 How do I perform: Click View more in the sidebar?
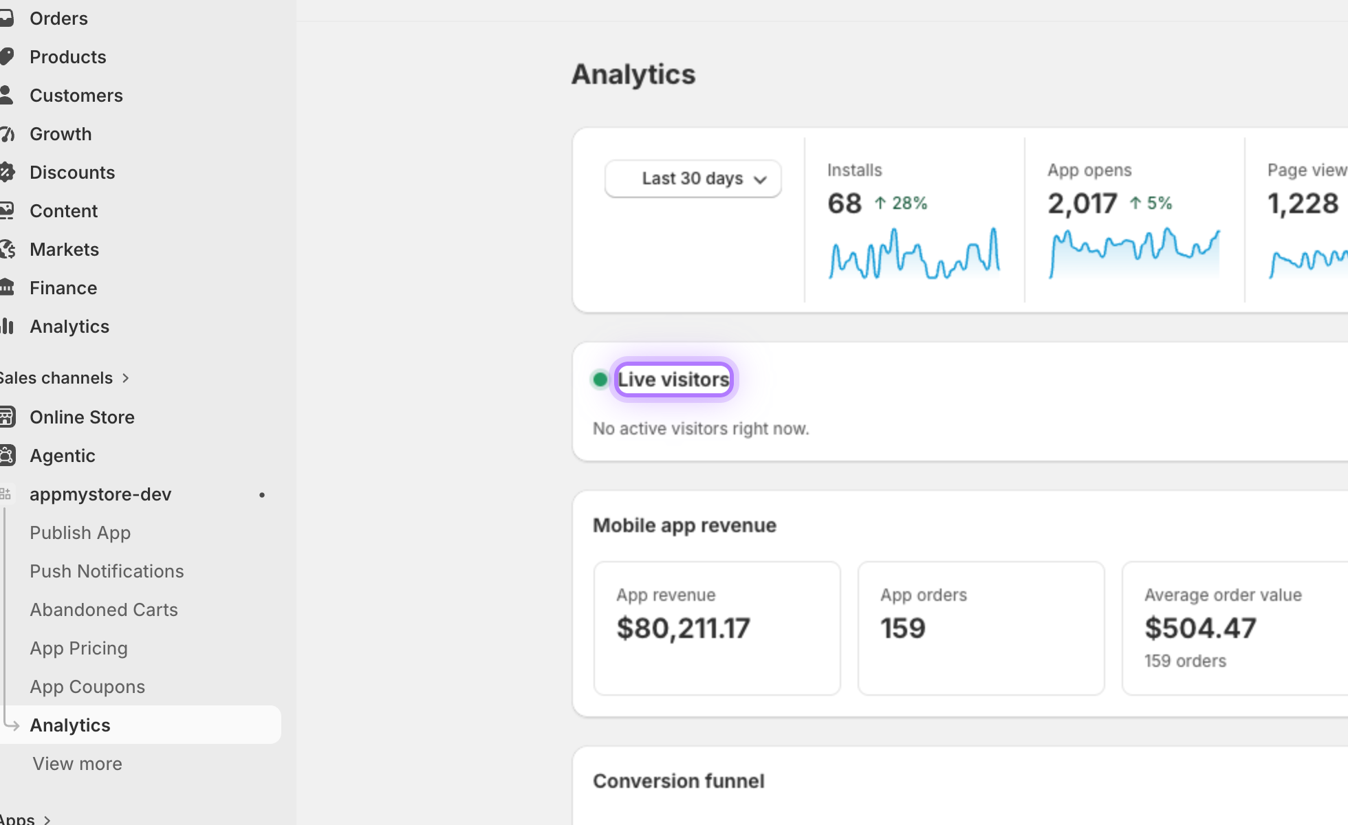pyautogui.click(x=77, y=764)
